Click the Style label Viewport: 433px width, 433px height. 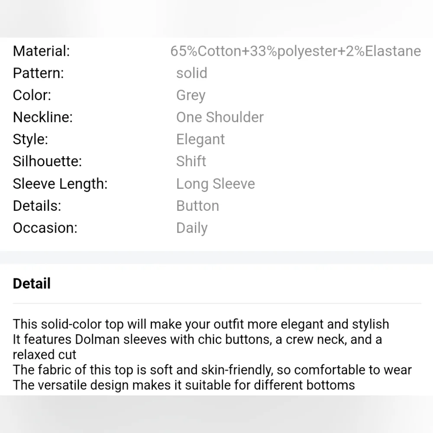30,139
